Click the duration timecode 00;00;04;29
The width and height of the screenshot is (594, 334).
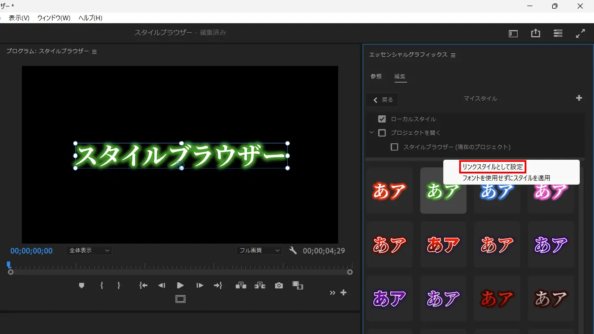(324, 251)
